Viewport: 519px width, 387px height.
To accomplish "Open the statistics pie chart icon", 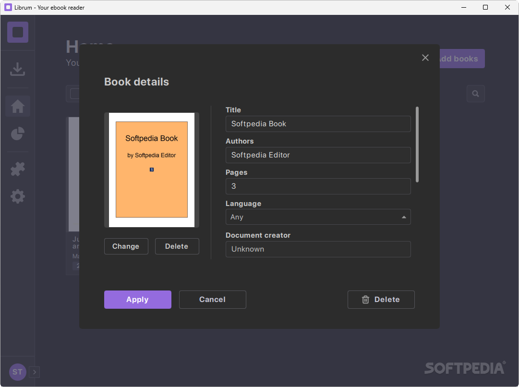I will 18,133.
